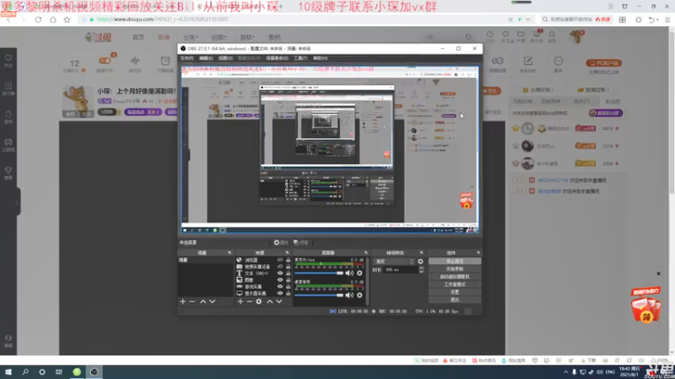The width and height of the screenshot is (675, 379).
Task: Toggle visibility of the Browser source
Action: pyautogui.click(x=280, y=260)
